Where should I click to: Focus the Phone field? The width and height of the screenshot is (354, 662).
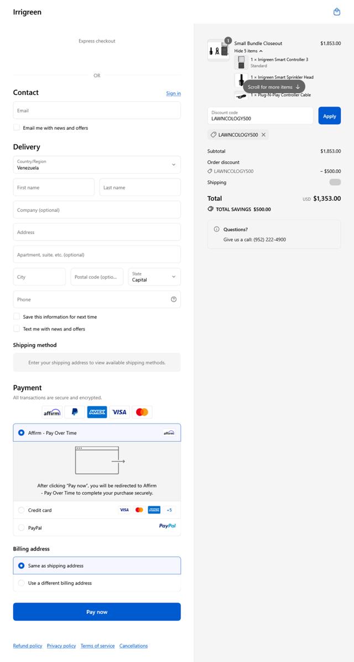(x=97, y=299)
